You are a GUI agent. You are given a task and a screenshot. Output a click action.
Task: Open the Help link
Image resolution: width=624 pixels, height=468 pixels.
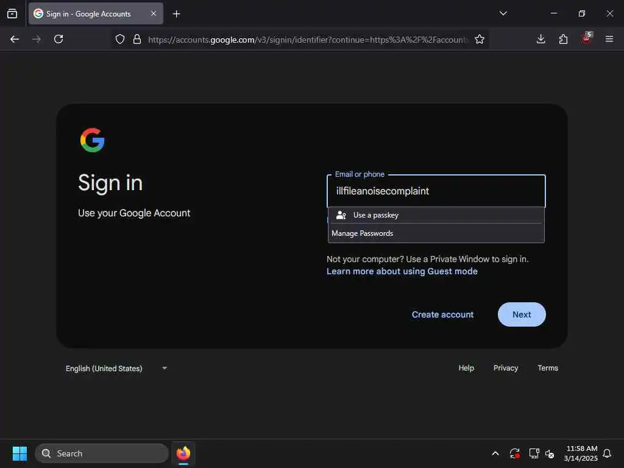tap(466, 368)
